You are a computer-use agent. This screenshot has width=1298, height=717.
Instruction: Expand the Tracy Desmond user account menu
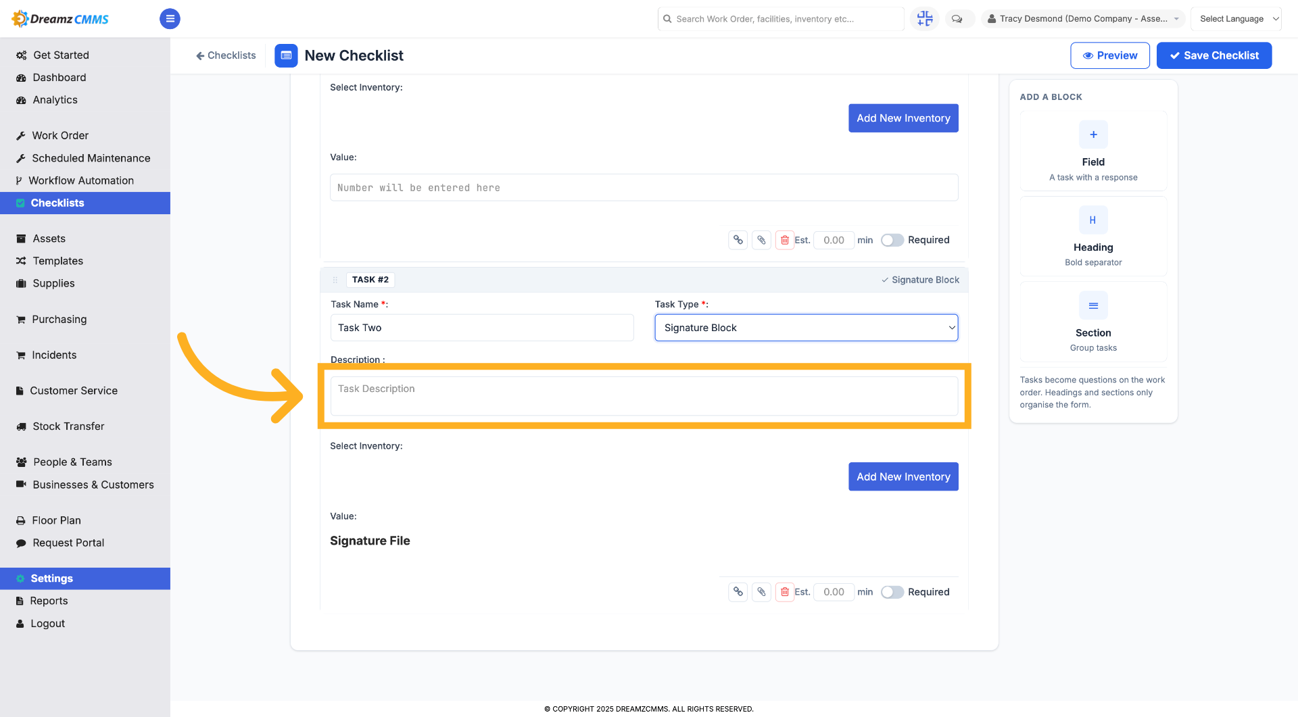(x=1083, y=19)
